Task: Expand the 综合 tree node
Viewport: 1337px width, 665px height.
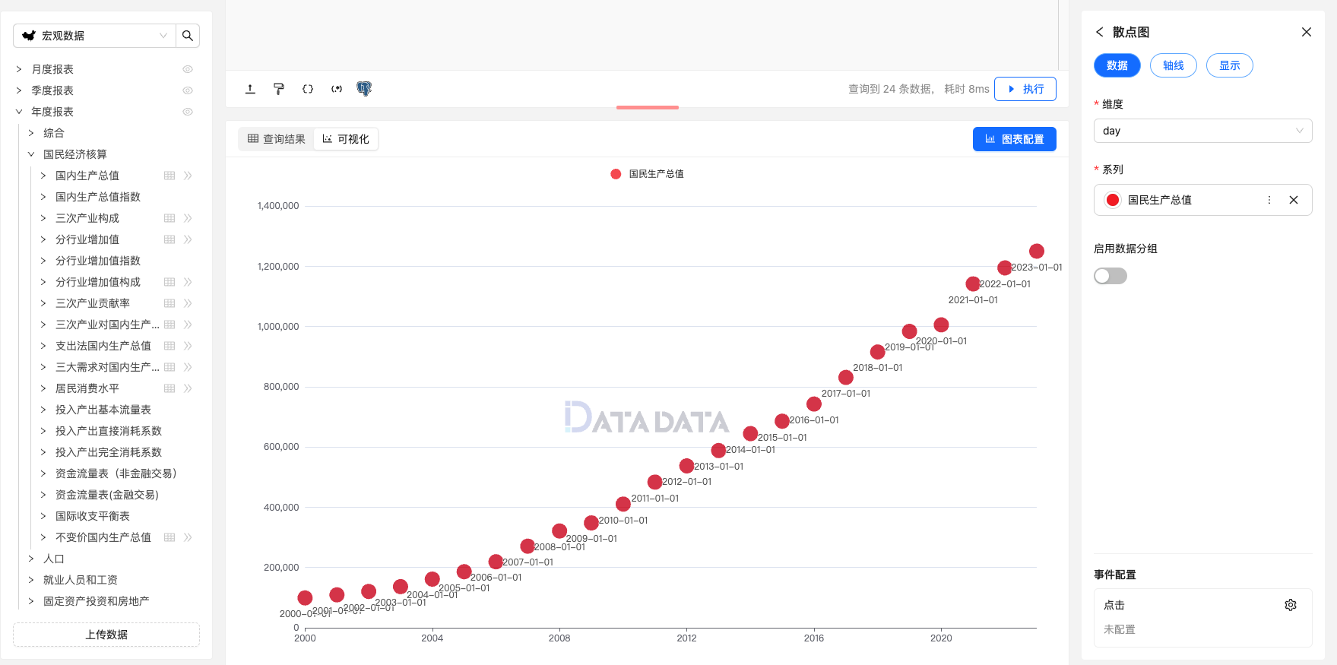Action: [31, 133]
